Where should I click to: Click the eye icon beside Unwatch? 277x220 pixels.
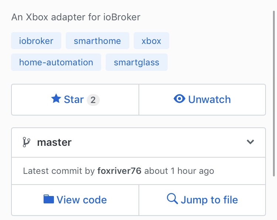tap(179, 99)
